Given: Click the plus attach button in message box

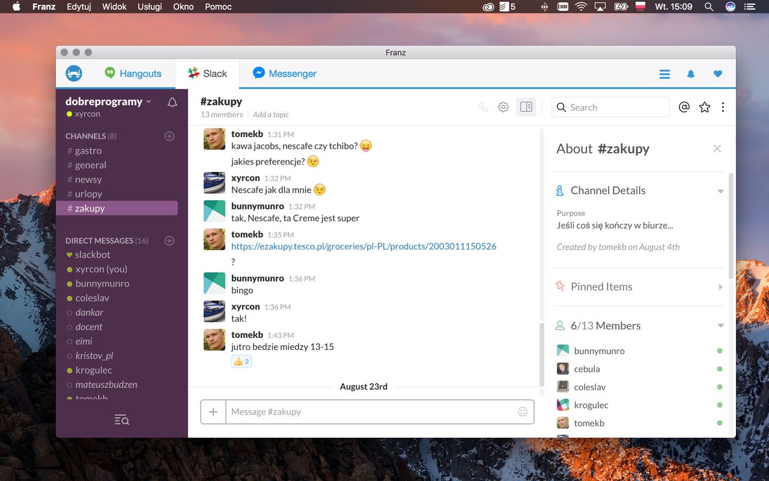Looking at the screenshot, I should pyautogui.click(x=213, y=412).
